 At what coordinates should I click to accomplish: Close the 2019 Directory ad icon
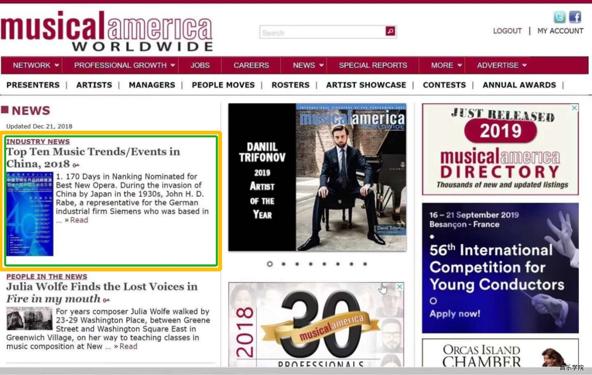574,108
